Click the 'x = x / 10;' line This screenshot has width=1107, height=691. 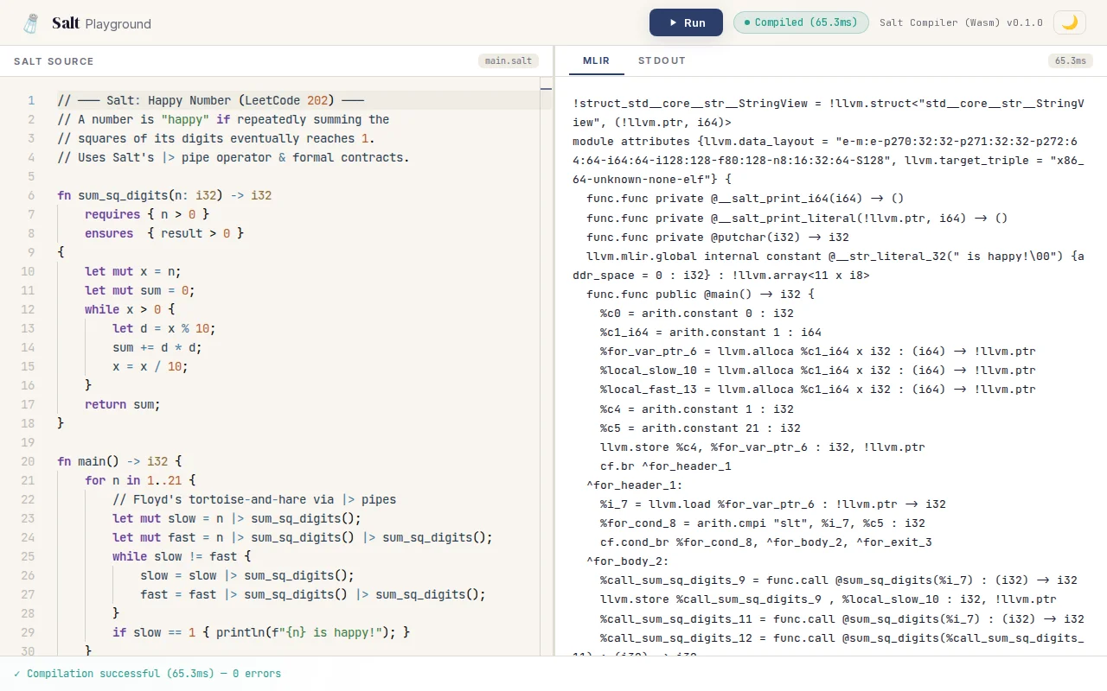150,366
